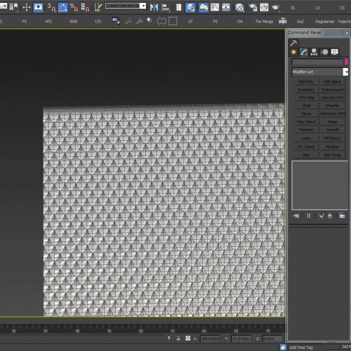The width and height of the screenshot is (351, 351).
Task: Click the Material modifier button
Action: click(306, 129)
